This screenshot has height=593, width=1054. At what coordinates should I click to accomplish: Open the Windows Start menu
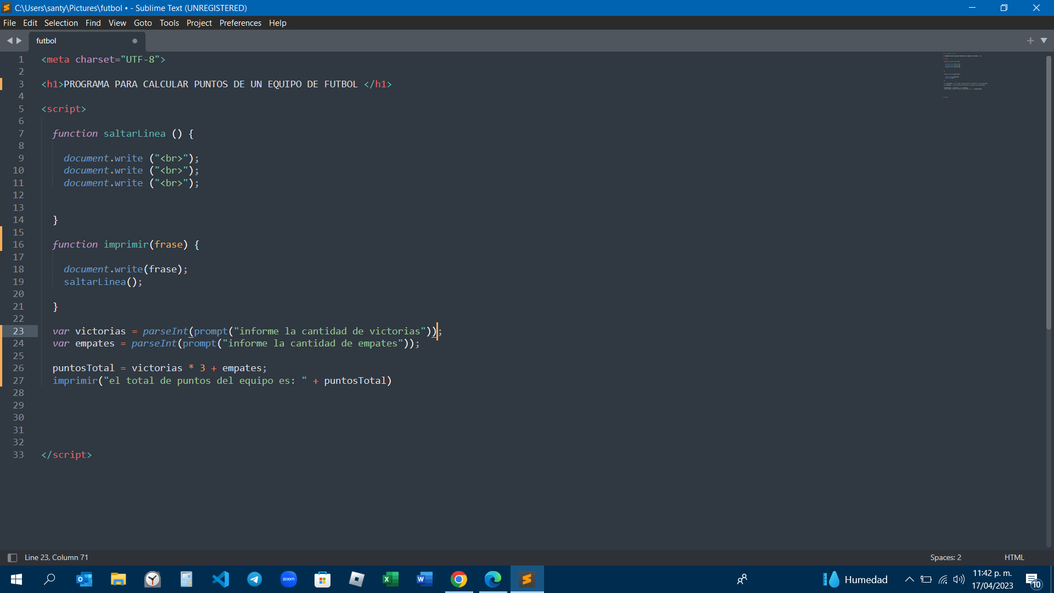pos(16,579)
